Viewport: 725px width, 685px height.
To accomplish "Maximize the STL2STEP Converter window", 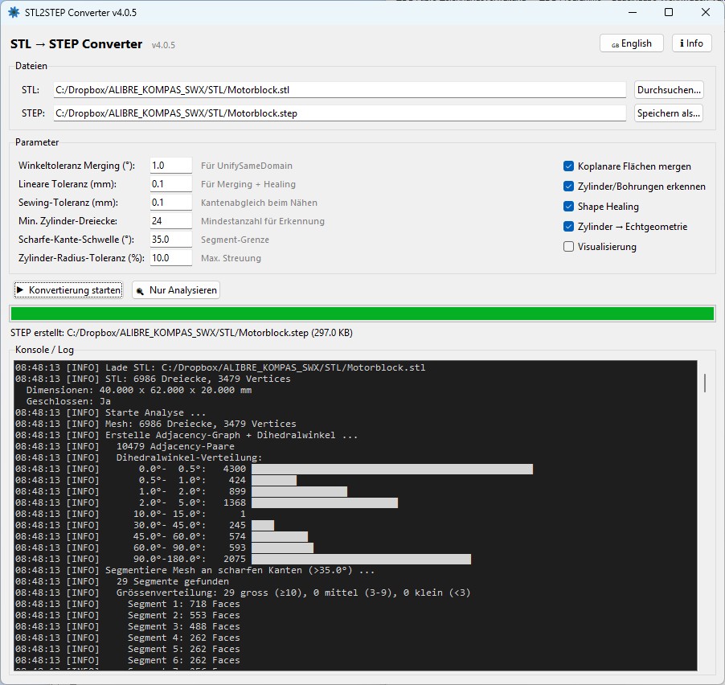I will (x=669, y=13).
